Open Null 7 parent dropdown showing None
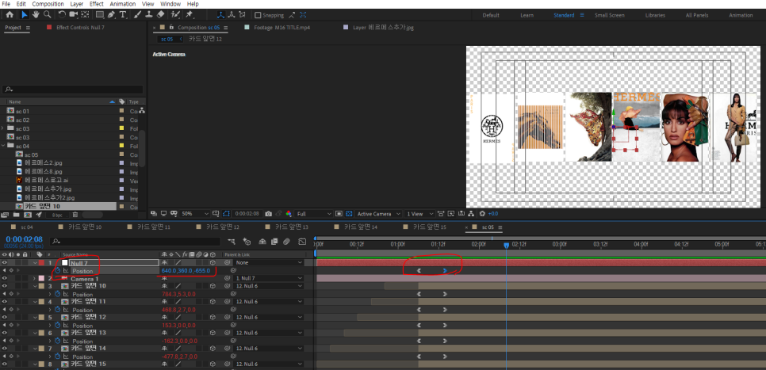 click(268, 262)
